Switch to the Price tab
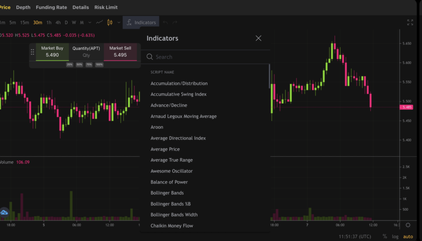The image size is (422, 241). click(x=5, y=7)
